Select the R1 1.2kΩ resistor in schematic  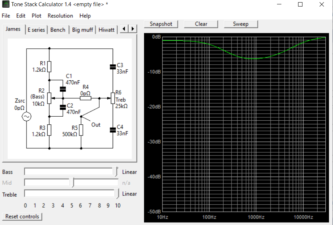[x=49, y=67]
